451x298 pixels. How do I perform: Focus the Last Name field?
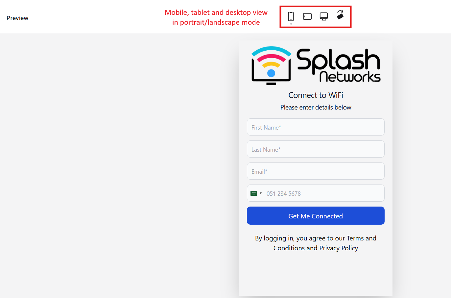click(316, 149)
